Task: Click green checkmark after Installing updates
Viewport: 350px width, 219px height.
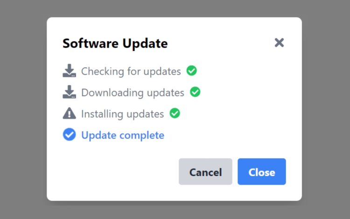Action: (x=175, y=113)
